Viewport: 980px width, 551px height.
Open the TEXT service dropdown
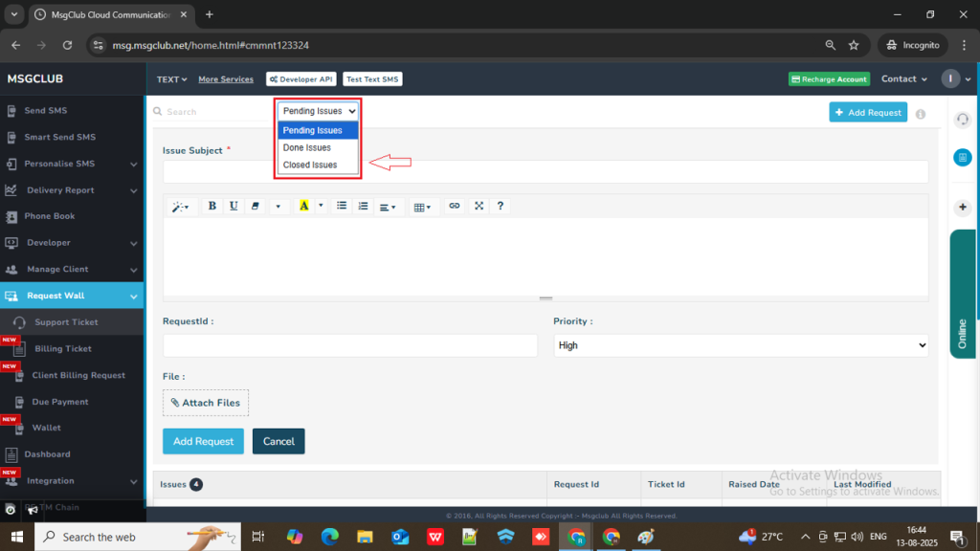[x=172, y=79]
